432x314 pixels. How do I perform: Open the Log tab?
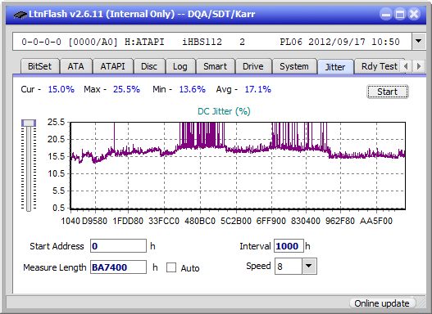coord(180,66)
